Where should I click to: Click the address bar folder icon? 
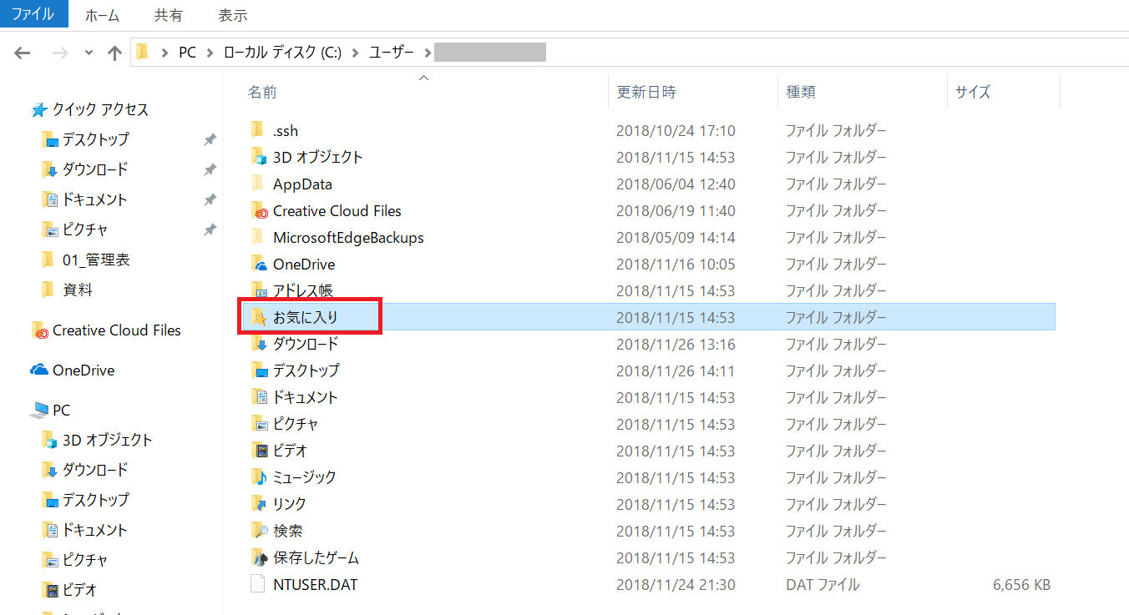pyautogui.click(x=142, y=53)
